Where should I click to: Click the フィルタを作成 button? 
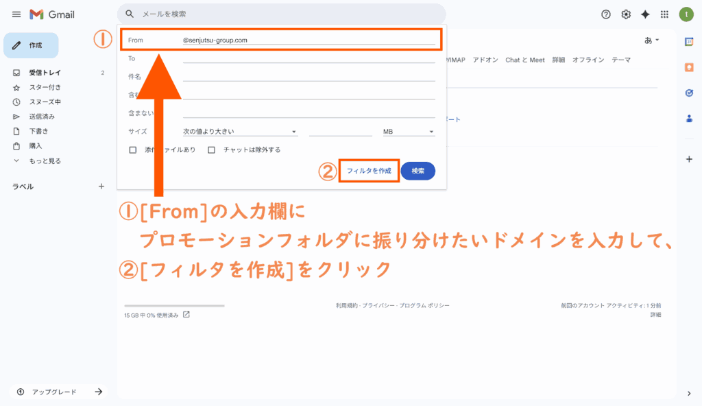(369, 171)
